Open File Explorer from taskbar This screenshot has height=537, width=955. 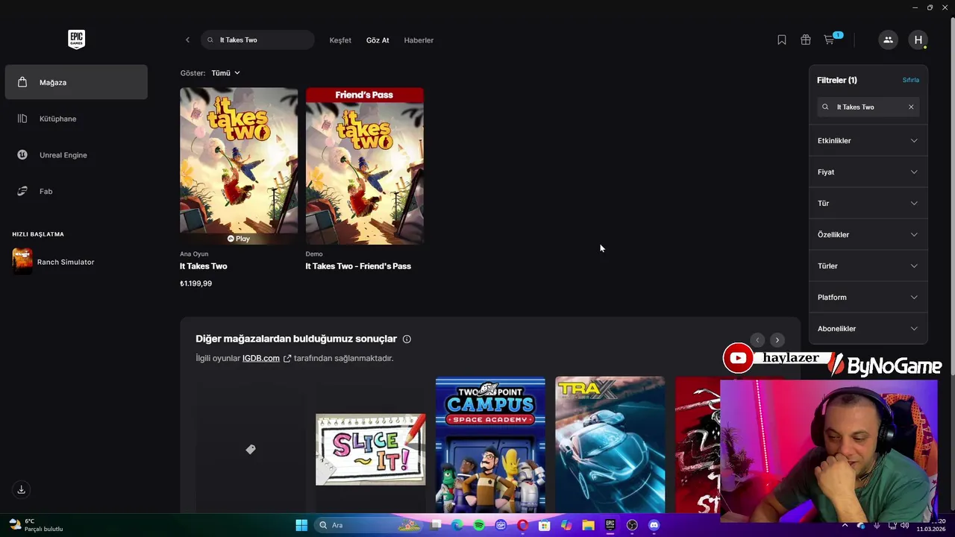point(588,525)
